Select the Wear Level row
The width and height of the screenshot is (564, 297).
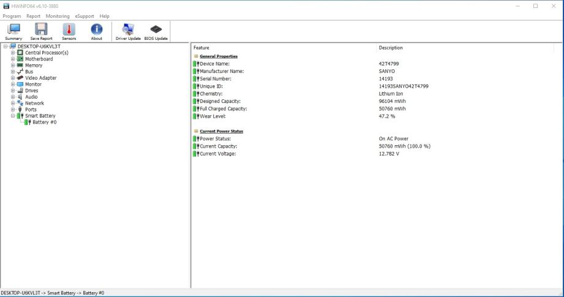click(x=213, y=116)
